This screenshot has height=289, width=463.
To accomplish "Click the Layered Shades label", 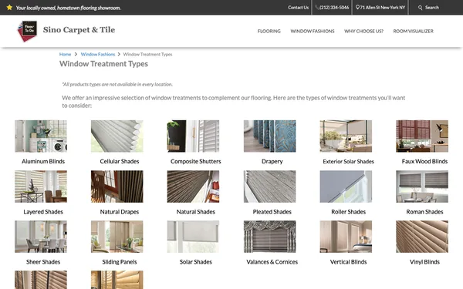I will coord(43,212).
